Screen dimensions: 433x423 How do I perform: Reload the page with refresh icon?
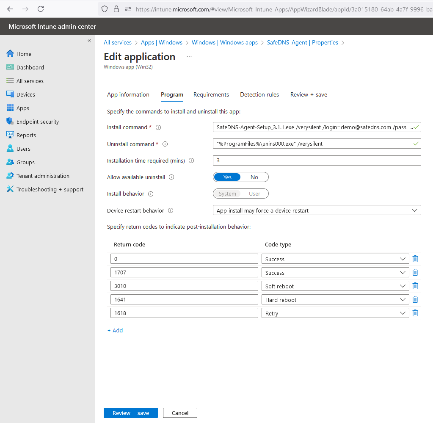click(x=41, y=9)
